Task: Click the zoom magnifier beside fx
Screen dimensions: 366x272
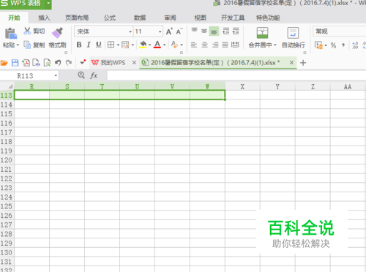Action: 81,75
